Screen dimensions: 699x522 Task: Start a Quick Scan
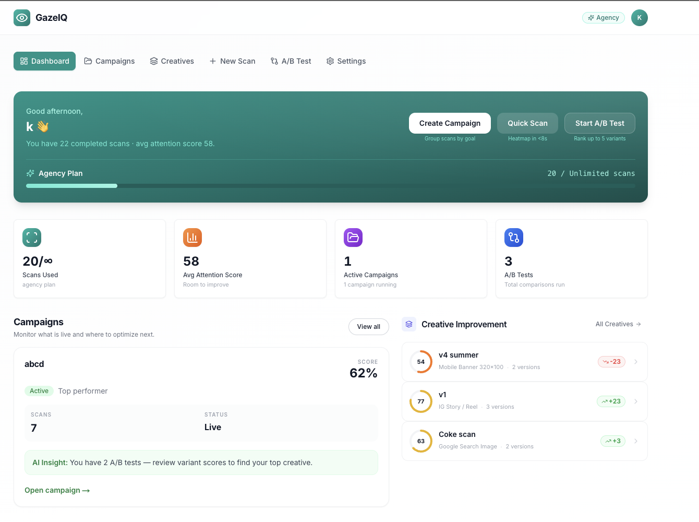point(527,123)
